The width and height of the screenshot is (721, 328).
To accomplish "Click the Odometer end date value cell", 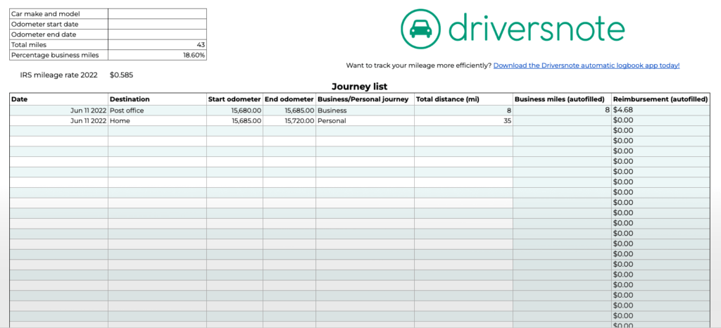I will tap(157, 34).
